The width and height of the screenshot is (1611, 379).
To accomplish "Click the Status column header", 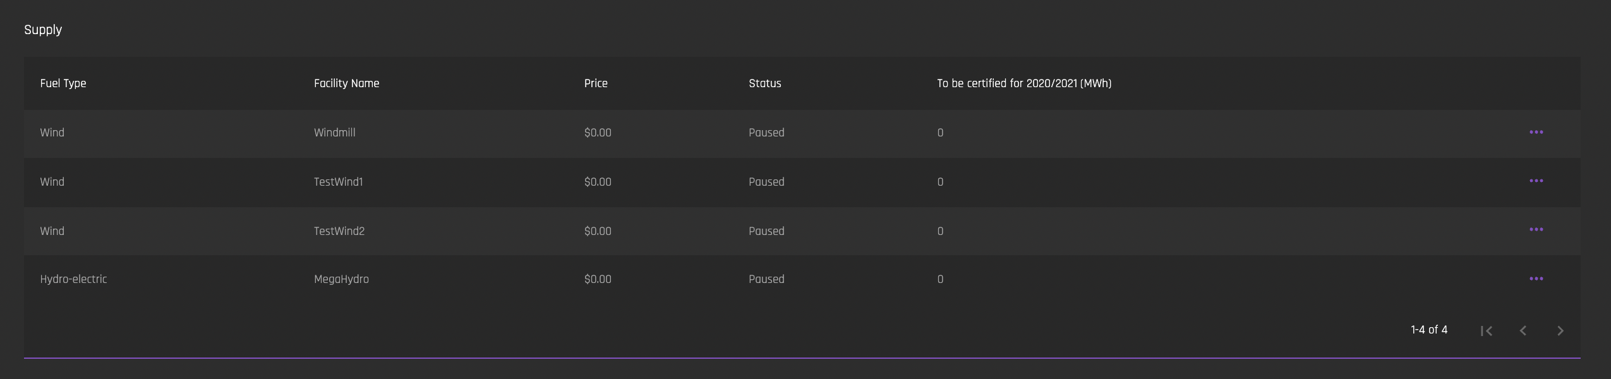I will point(765,83).
